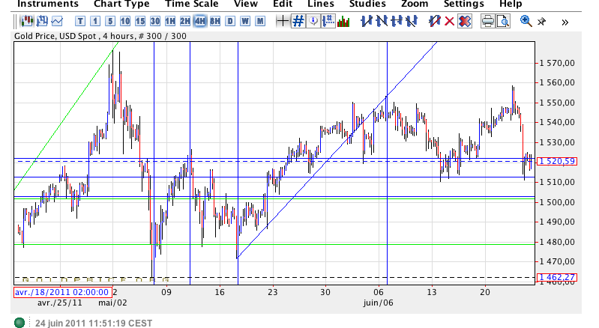Enable the daily D timeframe button
This screenshot has width=599, height=328.
click(230, 21)
